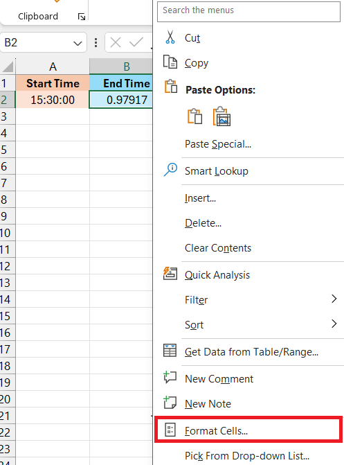Select Clear Contents menu entry

pyautogui.click(x=218, y=248)
